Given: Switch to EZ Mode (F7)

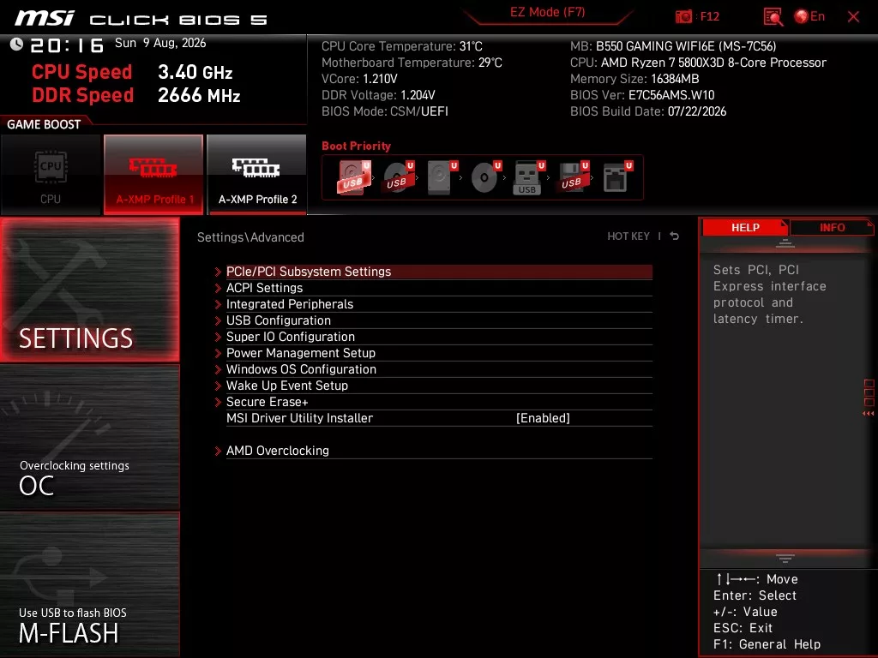Looking at the screenshot, I should click(547, 12).
